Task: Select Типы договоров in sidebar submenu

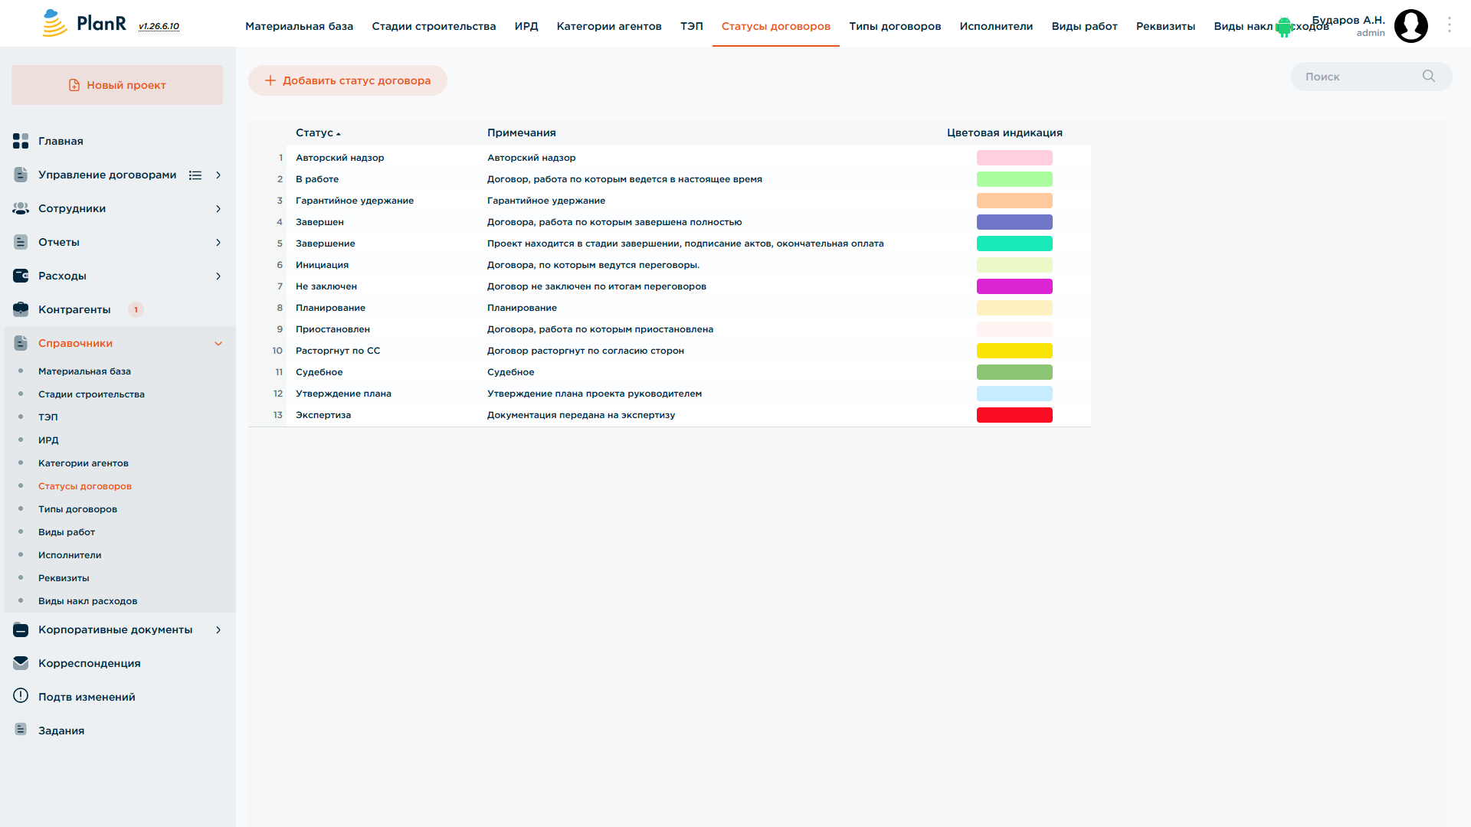Action: coord(77,509)
